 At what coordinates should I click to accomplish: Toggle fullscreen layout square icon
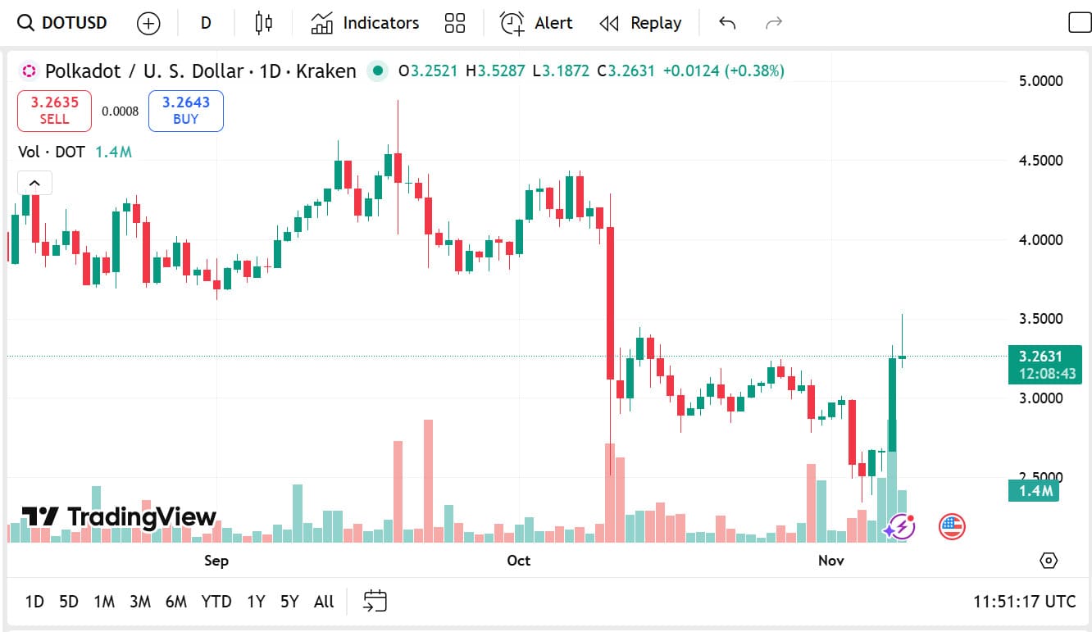[x=1080, y=23]
